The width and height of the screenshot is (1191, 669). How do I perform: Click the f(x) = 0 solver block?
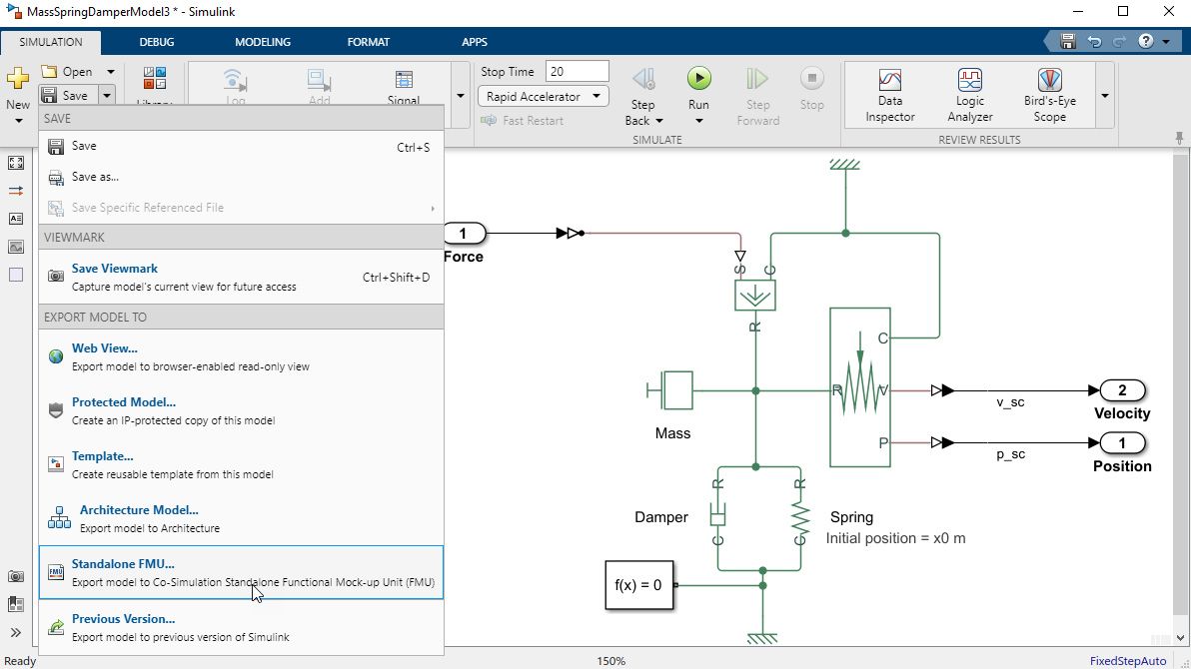click(638, 585)
